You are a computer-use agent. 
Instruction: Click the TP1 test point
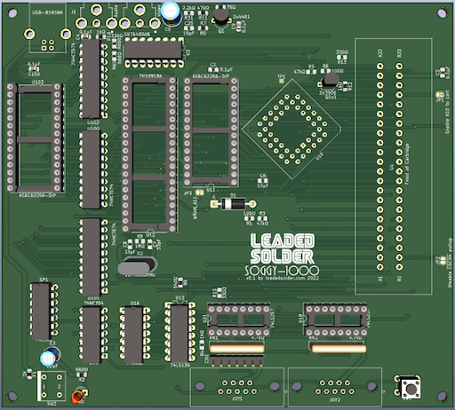[282, 81]
